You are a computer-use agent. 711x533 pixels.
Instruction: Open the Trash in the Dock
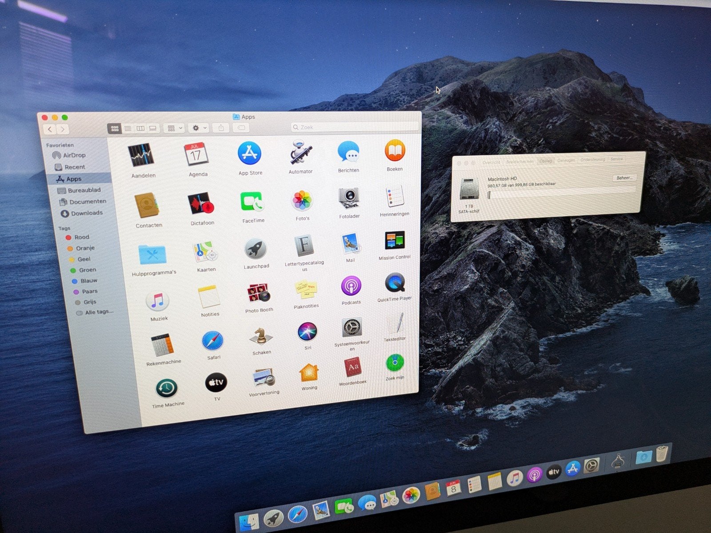[x=662, y=454]
